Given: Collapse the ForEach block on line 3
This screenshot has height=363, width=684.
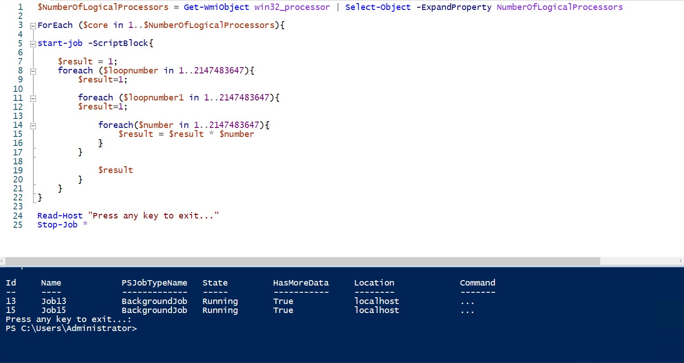Looking at the screenshot, I should 33,26.
